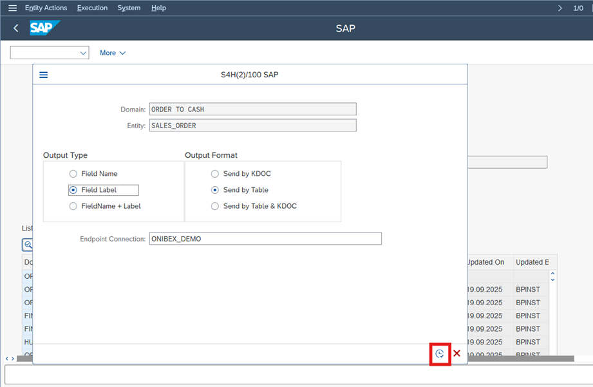Screen dimensions: 593x387
Task: Click the execute clock icon in dialog
Action: coord(440,354)
